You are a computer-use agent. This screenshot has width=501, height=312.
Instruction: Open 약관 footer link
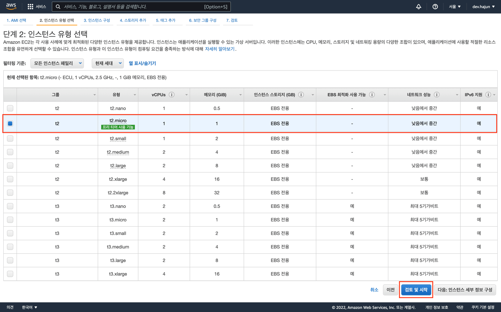click(x=460, y=307)
